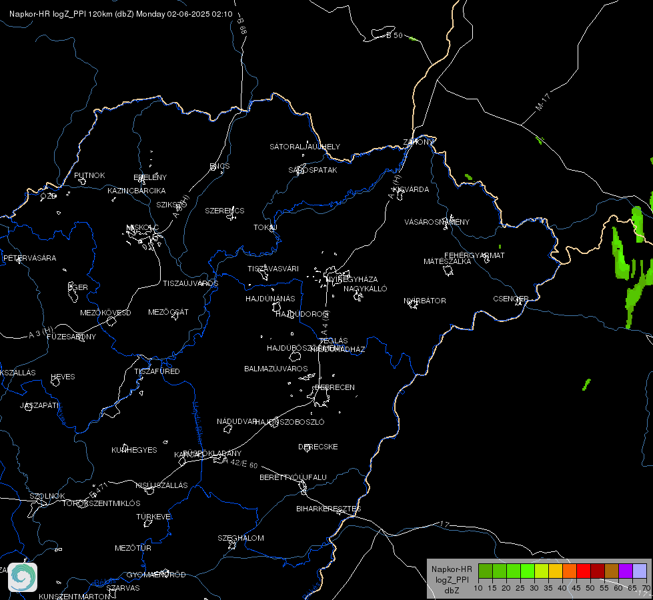Viewport: 653px width, 600px height.
Task: Select the 'M-17' road label
Action: [x=543, y=102]
